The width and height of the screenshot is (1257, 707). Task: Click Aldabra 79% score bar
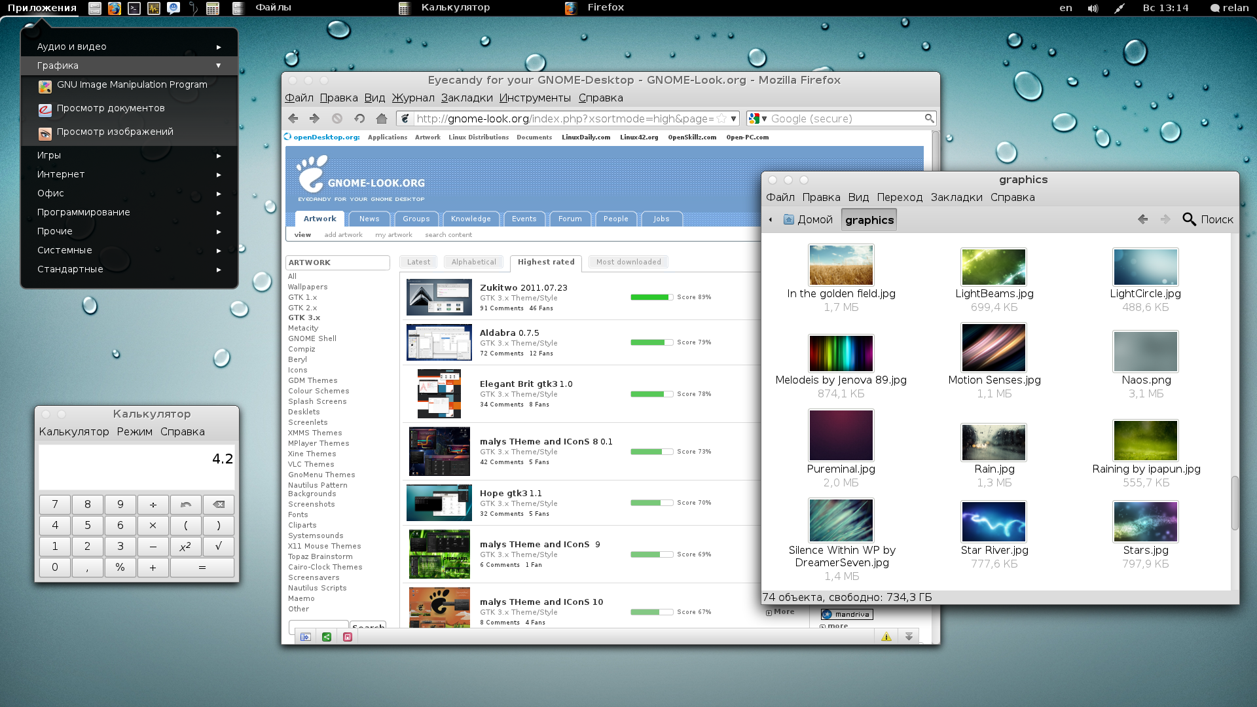[651, 342]
